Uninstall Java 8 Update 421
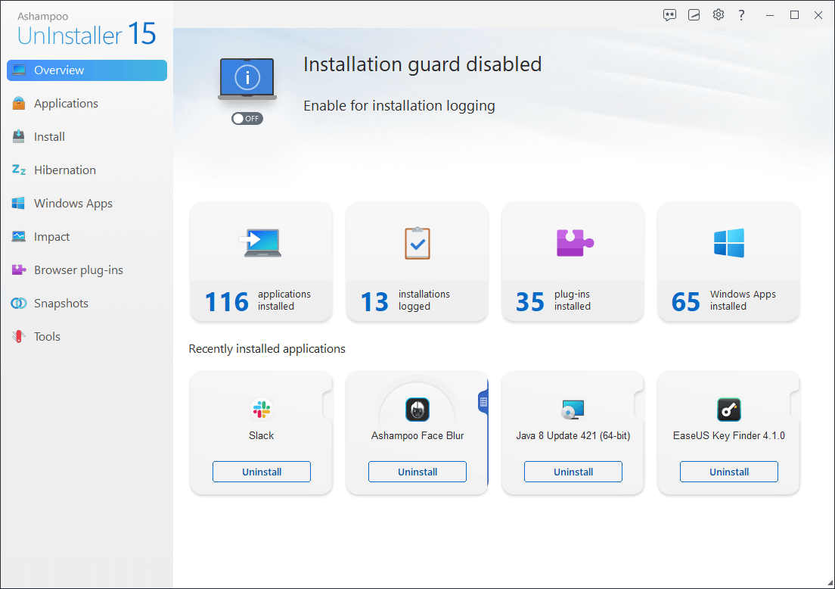Screen dimensions: 835x589 (573, 471)
